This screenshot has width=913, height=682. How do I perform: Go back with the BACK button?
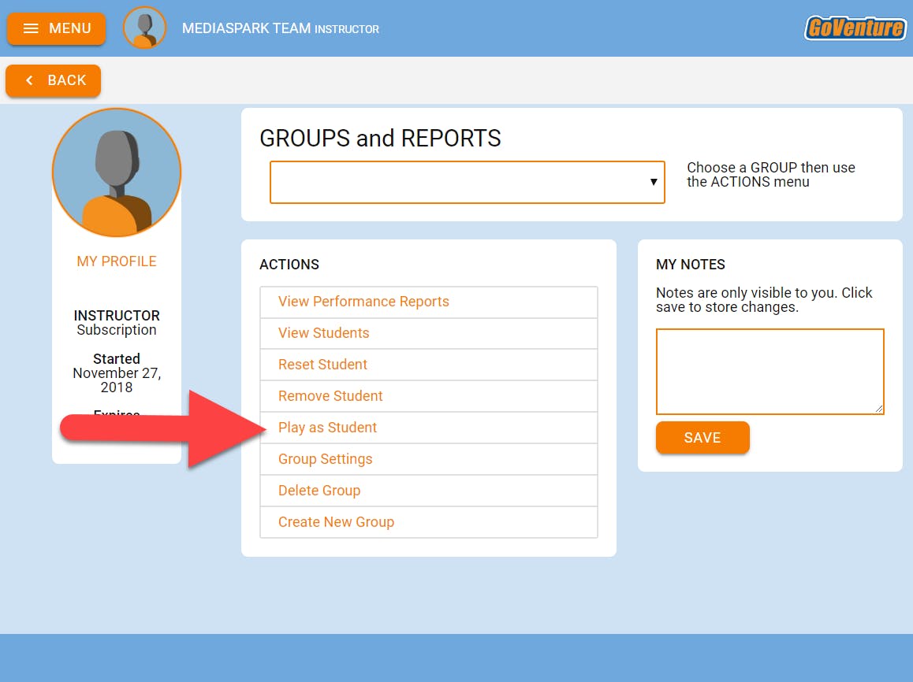tap(53, 80)
